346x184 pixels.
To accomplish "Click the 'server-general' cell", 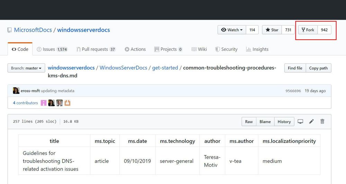I will pyautogui.click(x=177, y=161).
